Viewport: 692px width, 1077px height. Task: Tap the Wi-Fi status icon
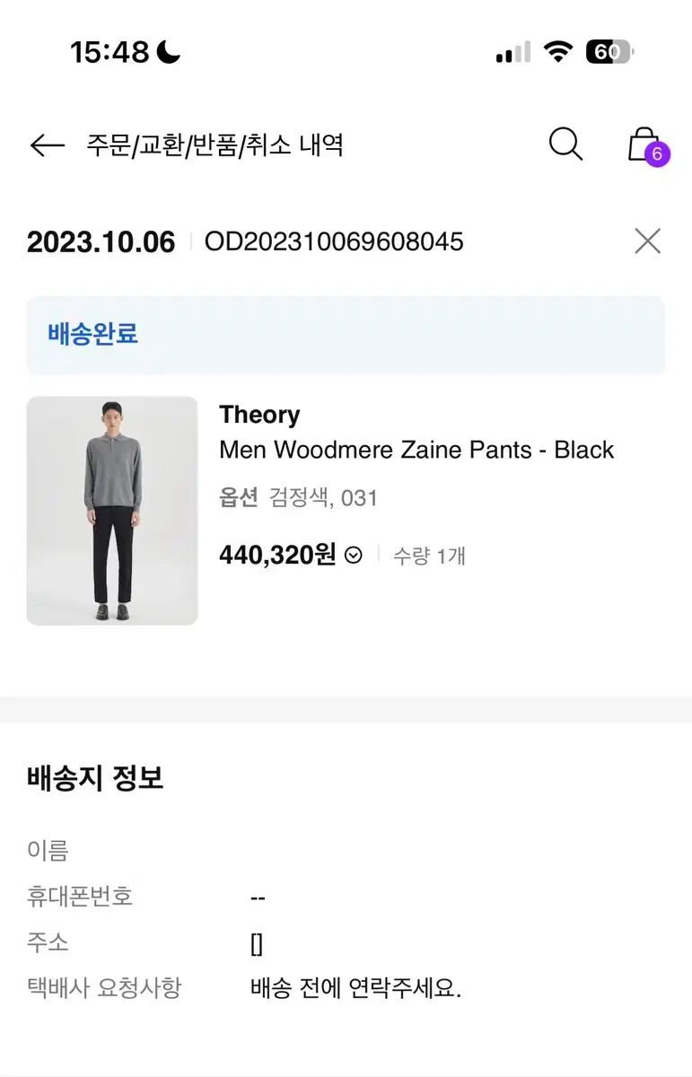tap(558, 52)
